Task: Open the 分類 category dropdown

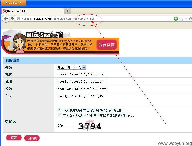Action: click(x=72, y=67)
